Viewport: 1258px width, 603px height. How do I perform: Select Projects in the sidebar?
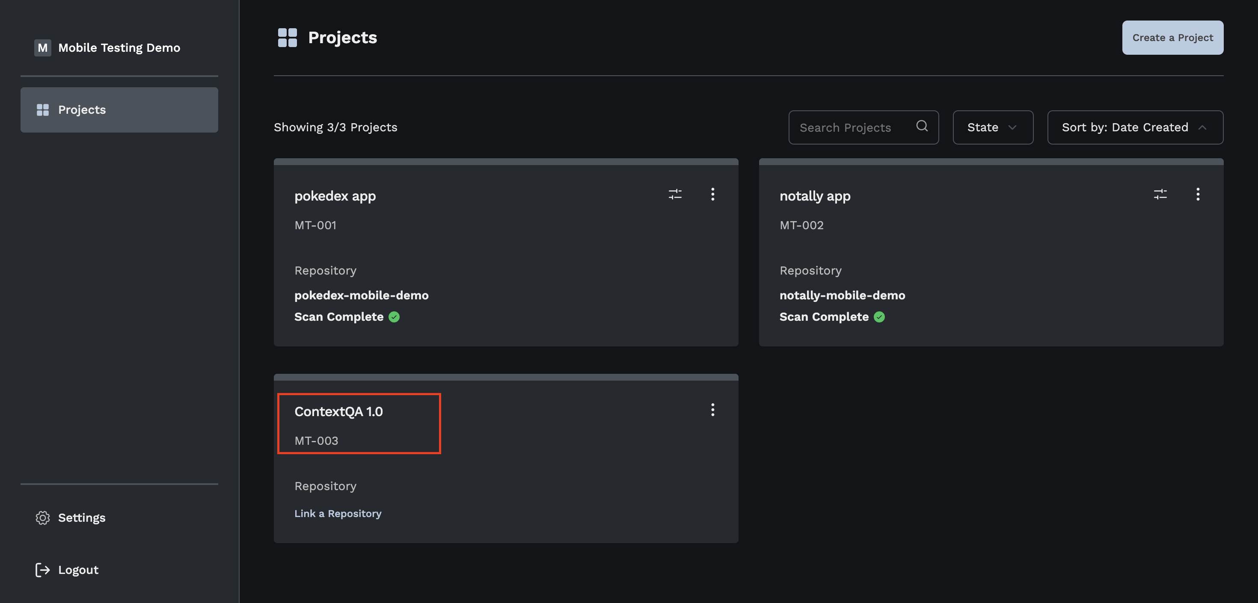coord(119,110)
